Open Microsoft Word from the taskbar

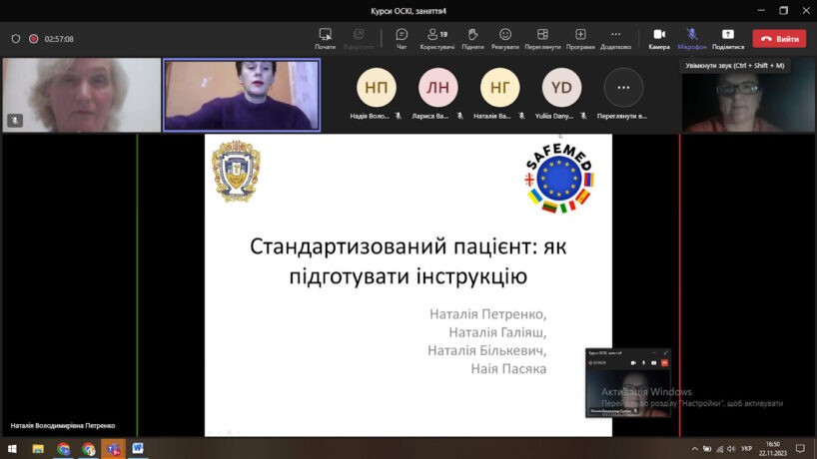[x=138, y=449]
